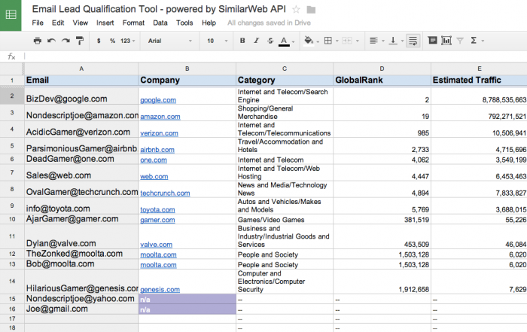Open the techcrunch.com link
527x332 pixels.
coord(165,193)
